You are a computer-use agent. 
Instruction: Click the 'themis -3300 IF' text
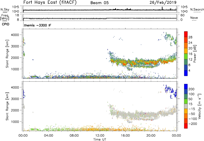click(x=37, y=25)
